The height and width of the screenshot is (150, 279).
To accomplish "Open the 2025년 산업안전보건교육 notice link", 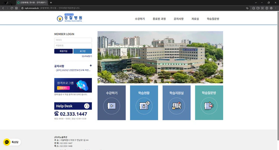I will (73, 70).
